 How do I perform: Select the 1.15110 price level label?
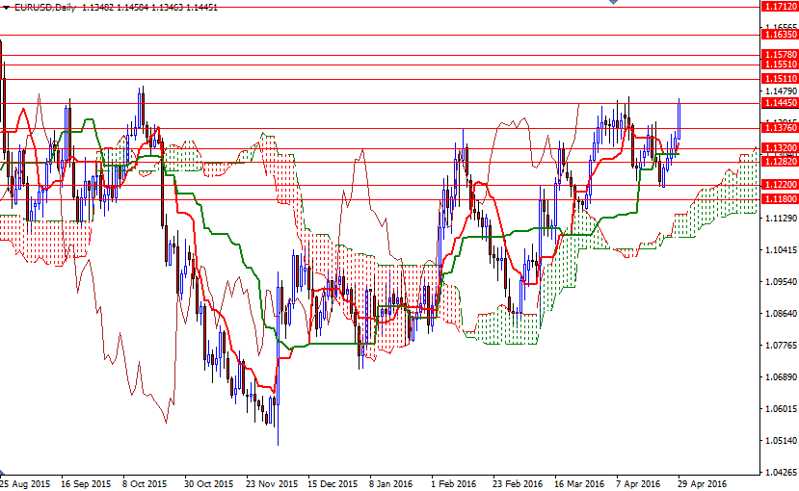pyautogui.click(x=780, y=79)
